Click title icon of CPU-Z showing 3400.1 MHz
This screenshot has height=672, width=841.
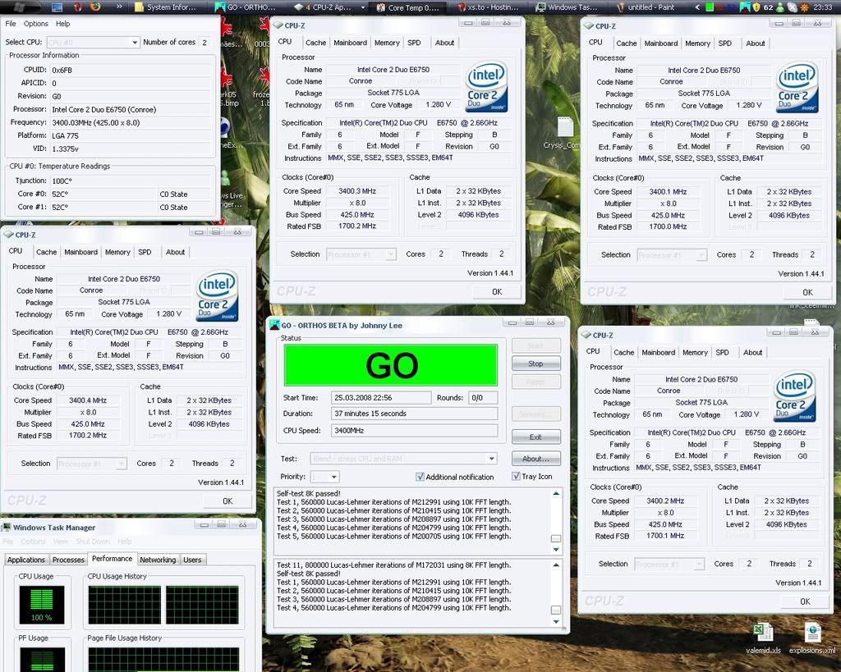588,25
